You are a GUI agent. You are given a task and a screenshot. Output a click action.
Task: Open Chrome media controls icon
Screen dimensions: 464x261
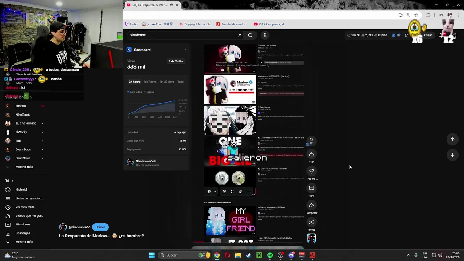point(441,15)
